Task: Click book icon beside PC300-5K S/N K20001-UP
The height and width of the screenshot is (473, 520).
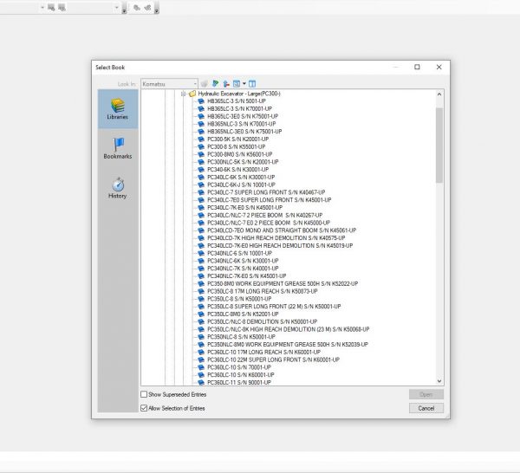Action: [x=201, y=139]
